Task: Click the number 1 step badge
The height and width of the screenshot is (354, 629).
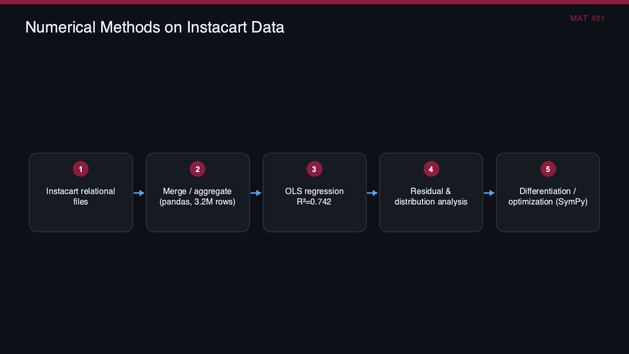Action: click(x=81, y=169)
